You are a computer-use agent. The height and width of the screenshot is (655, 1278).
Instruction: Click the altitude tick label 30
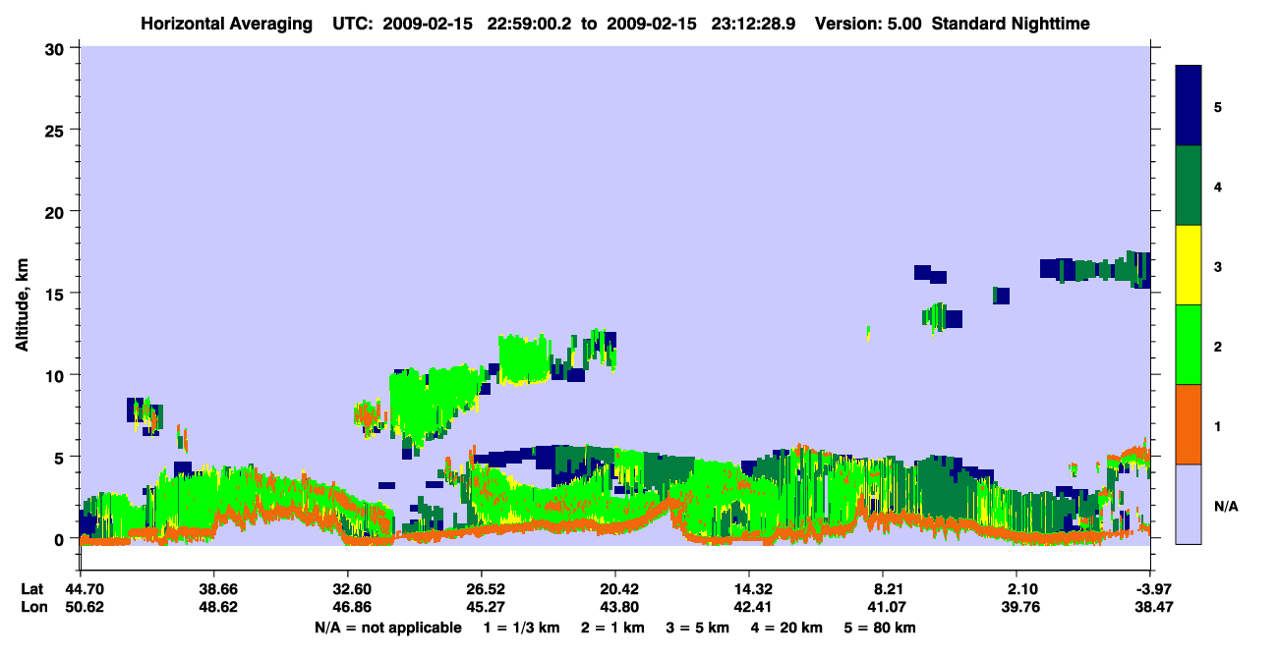point(56,48)
